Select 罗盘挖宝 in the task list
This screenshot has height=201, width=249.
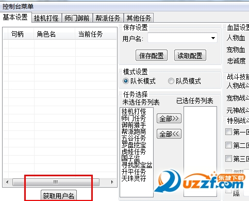134,145
